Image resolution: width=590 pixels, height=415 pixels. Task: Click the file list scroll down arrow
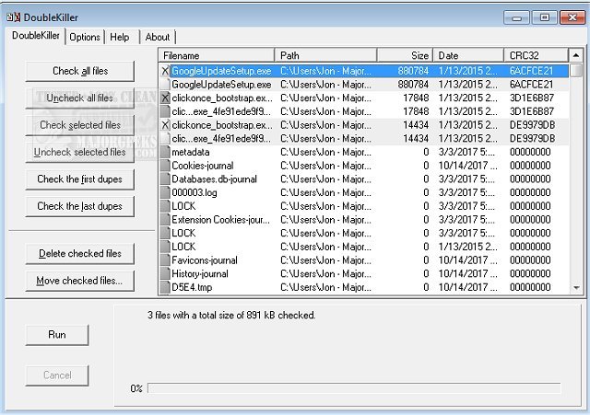[575, 288]
